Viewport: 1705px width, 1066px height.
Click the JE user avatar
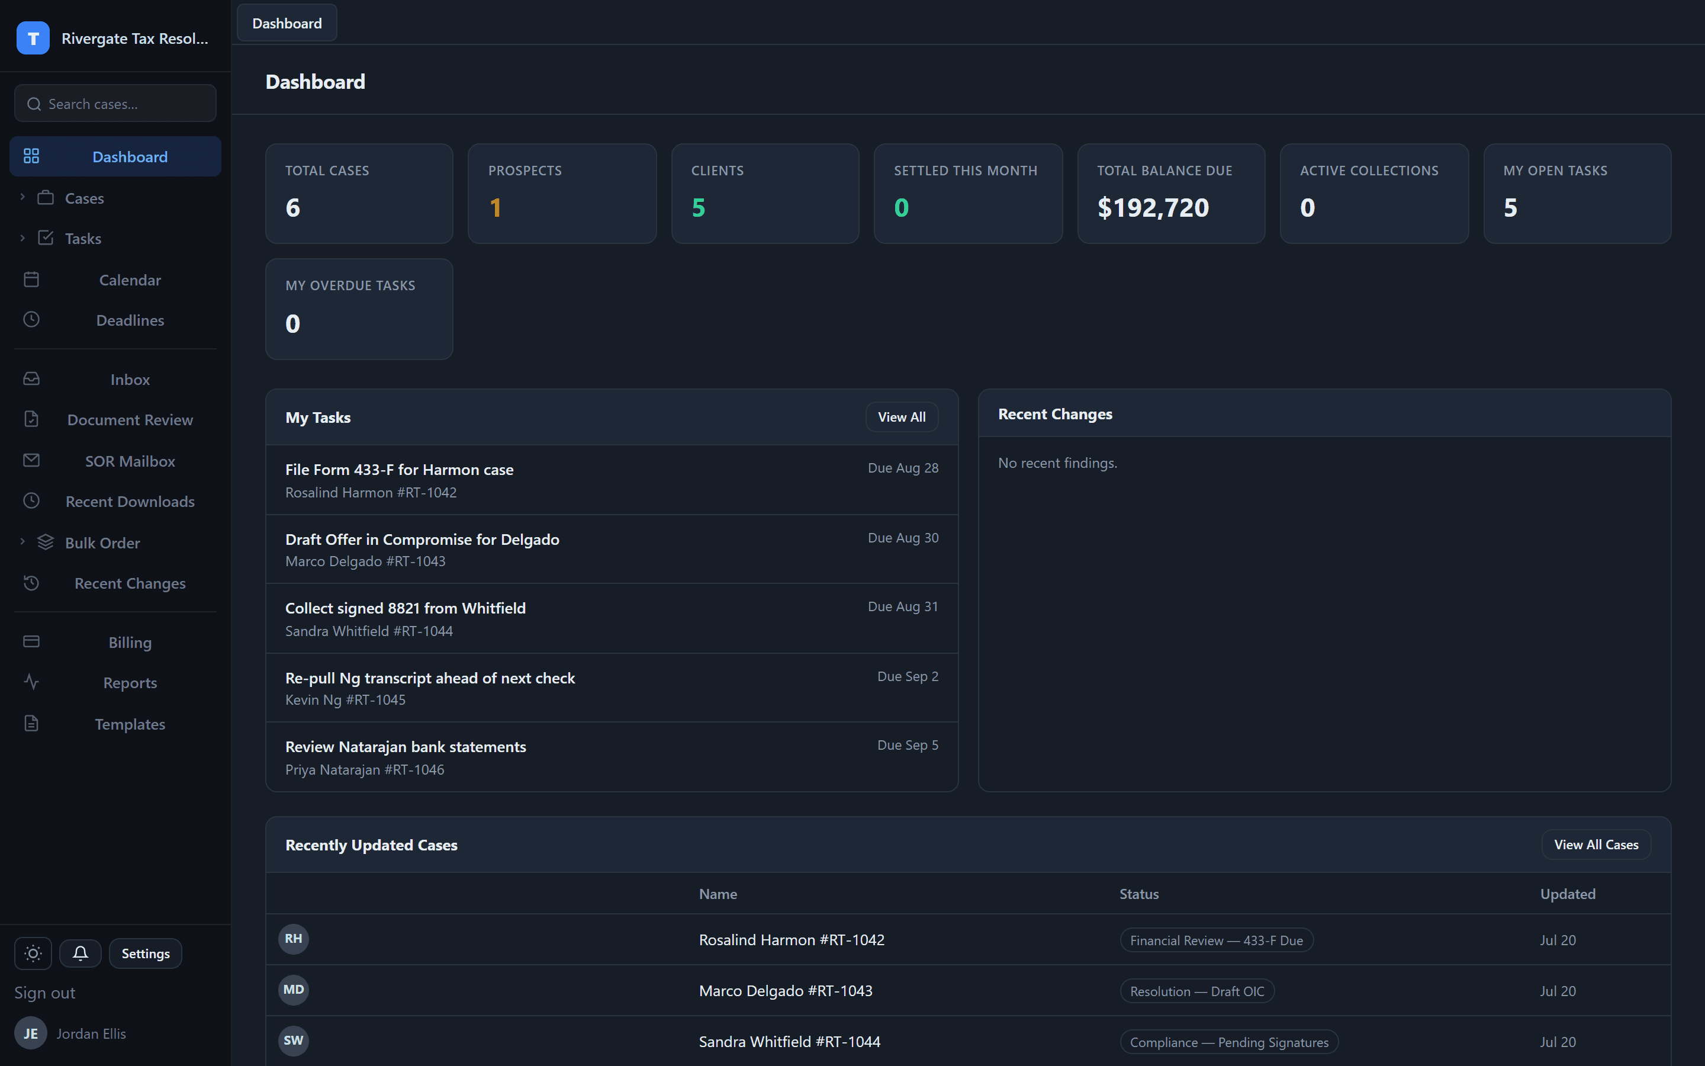[x=30, y=1033]
